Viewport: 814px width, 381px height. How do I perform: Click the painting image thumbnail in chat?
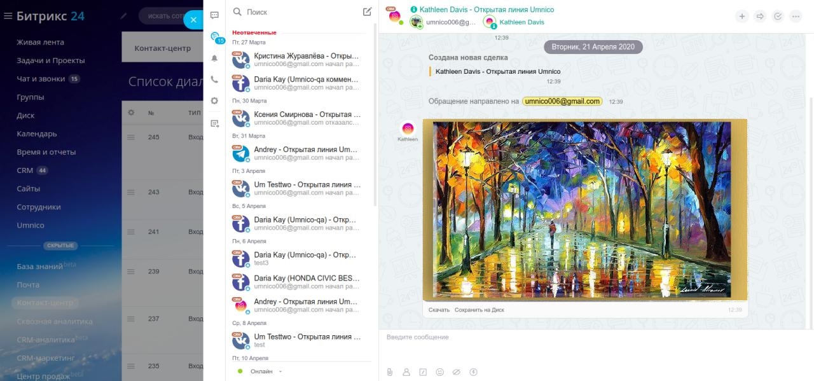(584, 209)
